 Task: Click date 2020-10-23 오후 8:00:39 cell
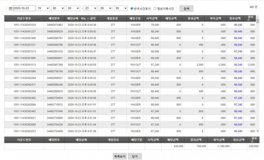click(82, 25)
